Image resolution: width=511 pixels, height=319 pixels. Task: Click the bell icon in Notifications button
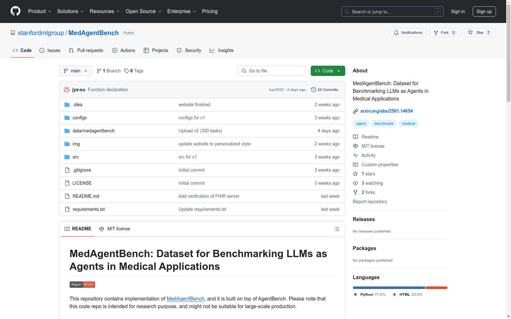pos(396,33)
